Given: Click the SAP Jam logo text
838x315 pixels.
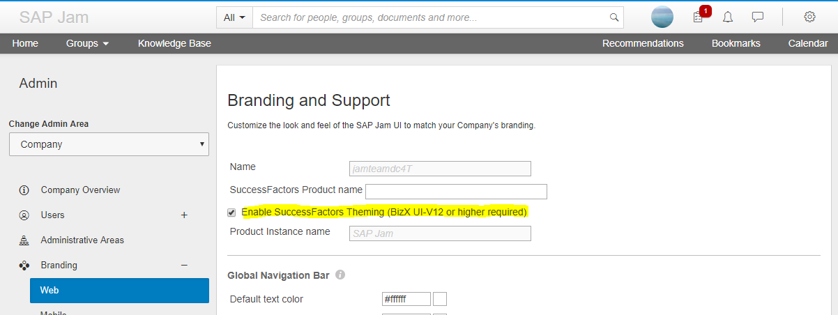Looking at the screenshot, I should [54, 17].
